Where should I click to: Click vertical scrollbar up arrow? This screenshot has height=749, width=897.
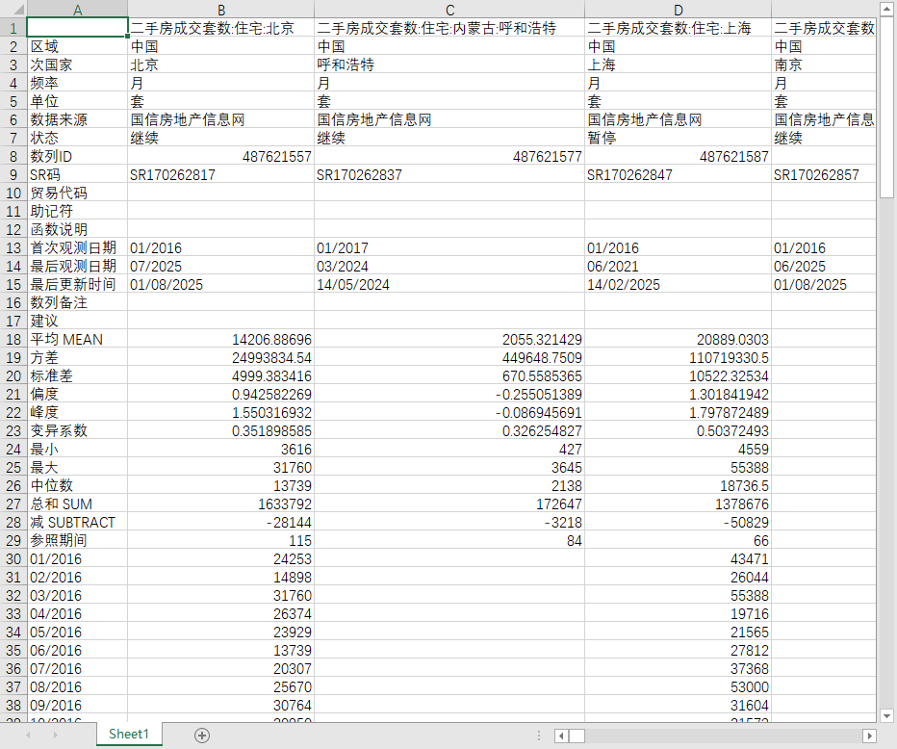point(886,10)
